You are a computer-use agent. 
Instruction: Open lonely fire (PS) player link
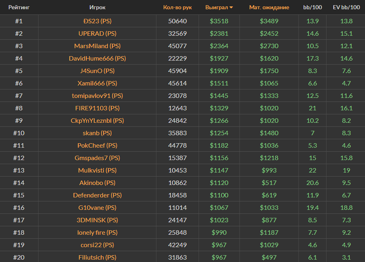coord(97,232)
